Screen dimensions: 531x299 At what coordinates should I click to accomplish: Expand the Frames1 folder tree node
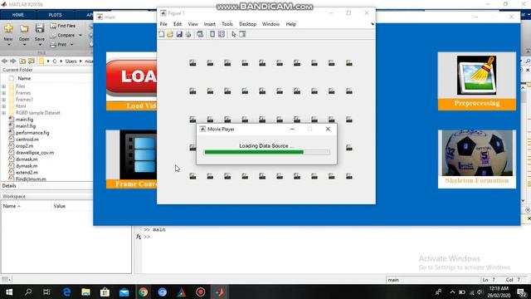click(3, 100)
